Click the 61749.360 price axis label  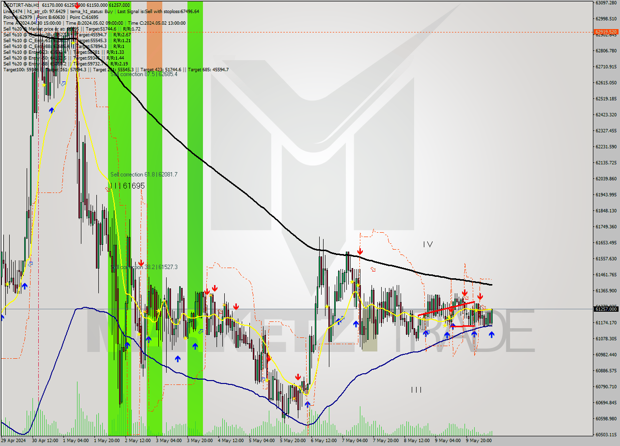pyautogui.click(x=606, y=226)
